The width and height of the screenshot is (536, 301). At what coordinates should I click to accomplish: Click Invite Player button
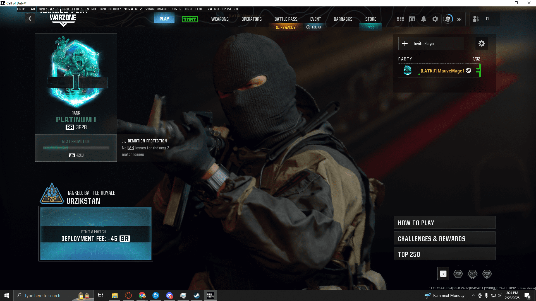tap(431, 43)
